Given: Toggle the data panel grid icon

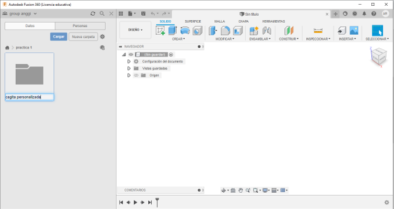Looking at the screenshot, I should tap(121, 14).
